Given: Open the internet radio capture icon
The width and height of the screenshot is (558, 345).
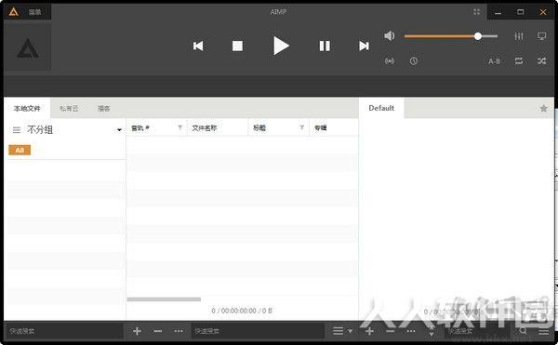Looking at the screenshot, I should 390,61.
